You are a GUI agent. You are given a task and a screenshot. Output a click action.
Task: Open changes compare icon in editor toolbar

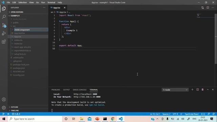click(202, 7)
